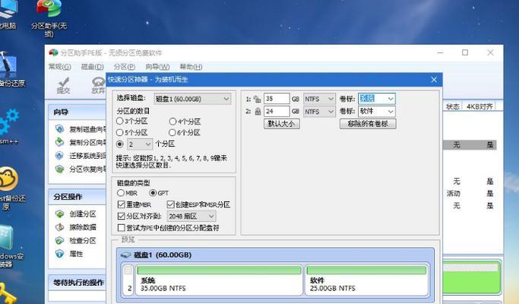519x304 pixels.
Task: Click the 状态 column header
Action: [x=452, y=106]
